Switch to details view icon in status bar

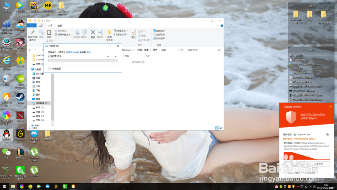[217, 128]
